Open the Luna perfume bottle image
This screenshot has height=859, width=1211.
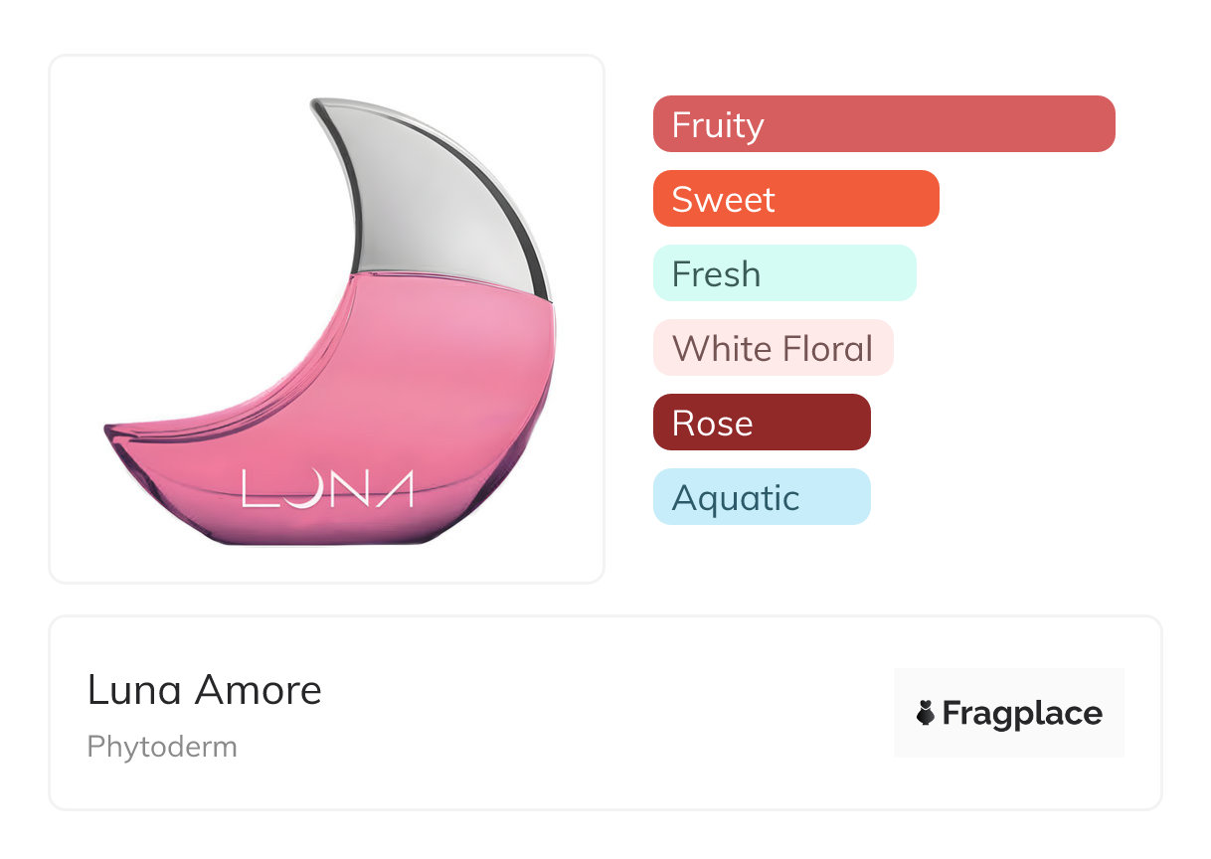[x=327, y=318]
